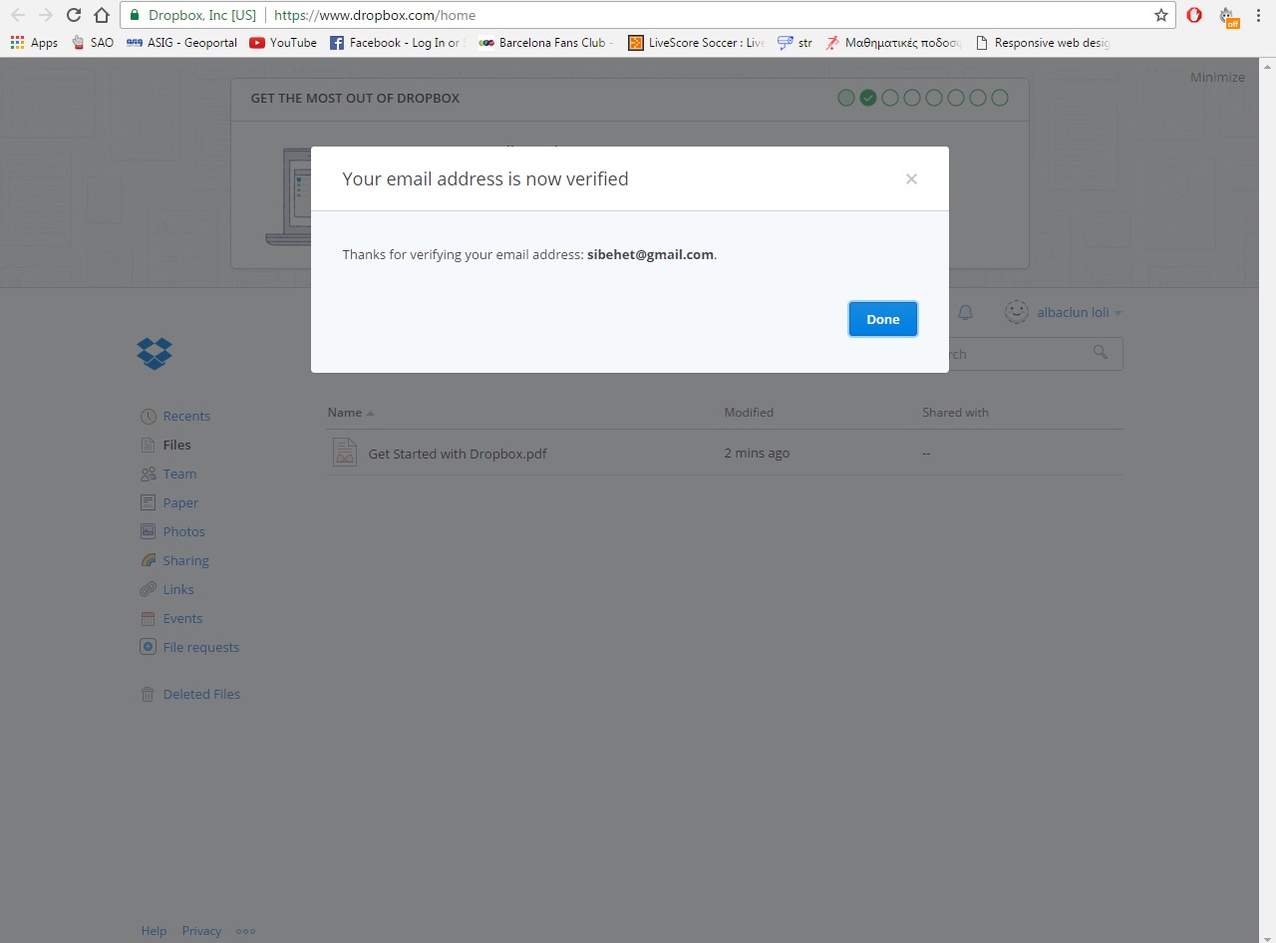Screen dimensions: 1276x943
Task: Open Recents in the sidebar
Action: tap(186, 416)
